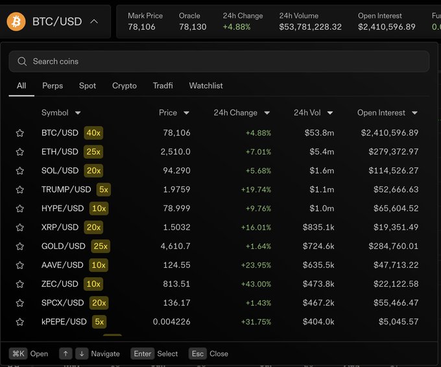441x367 pixels.
Task: Open the Crypto tab
Action: 125,86
